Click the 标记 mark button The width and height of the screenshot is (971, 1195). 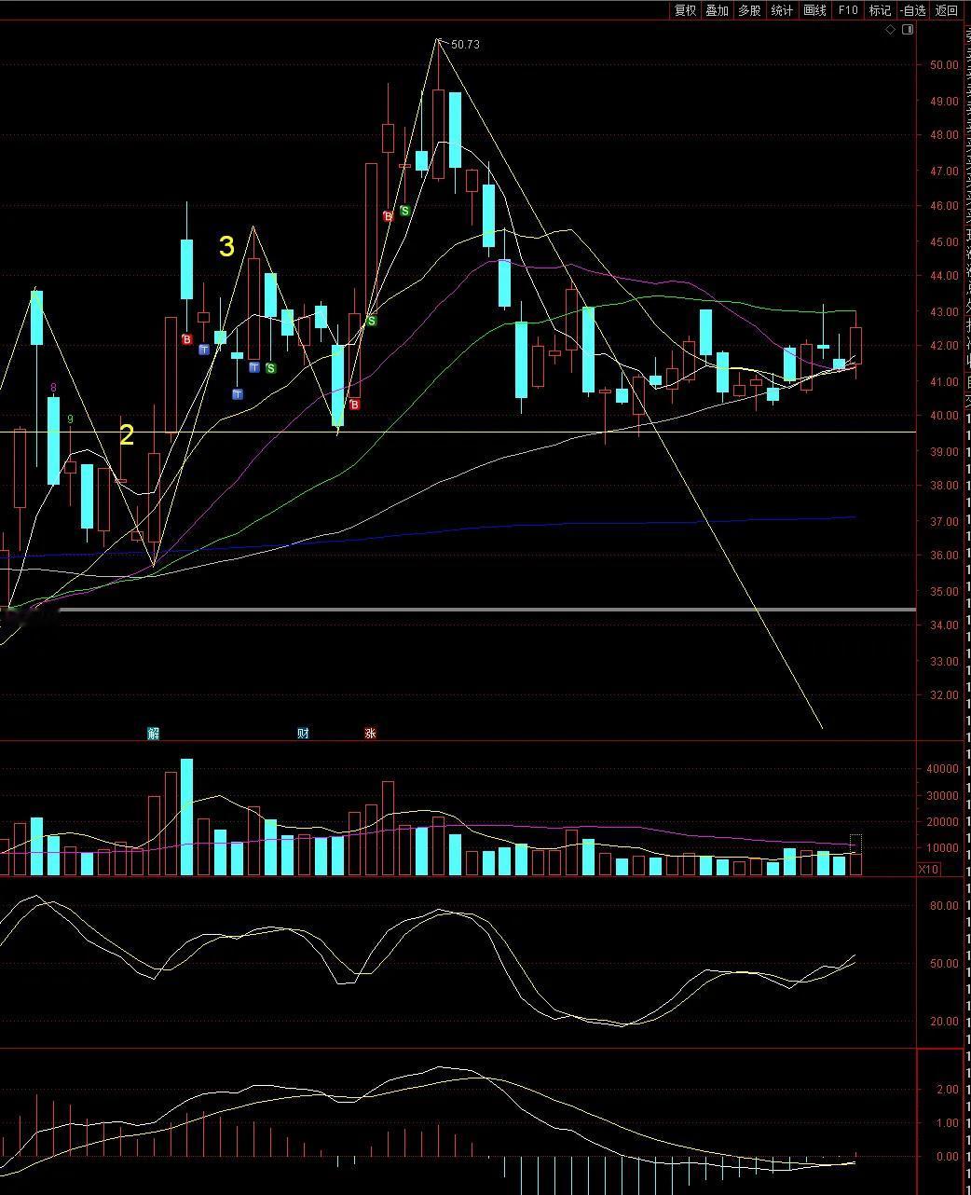pyautogui.click(x=881, y=10)
